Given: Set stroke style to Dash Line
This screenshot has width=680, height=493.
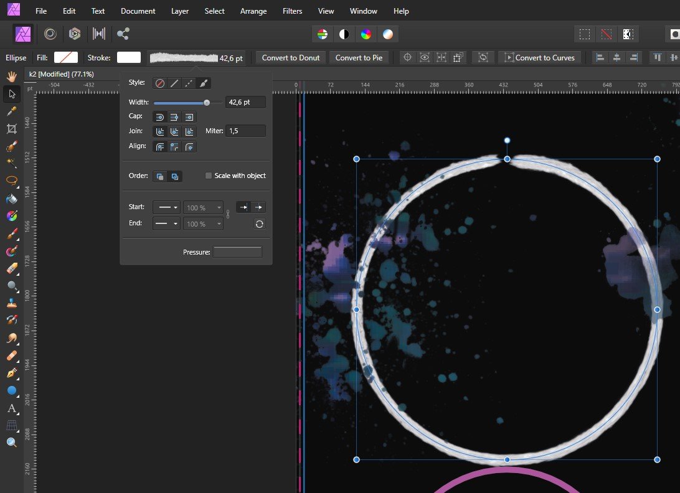Looking at the screenshot, I should coord(189,83).
